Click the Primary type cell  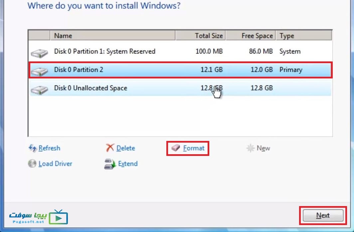291,70
